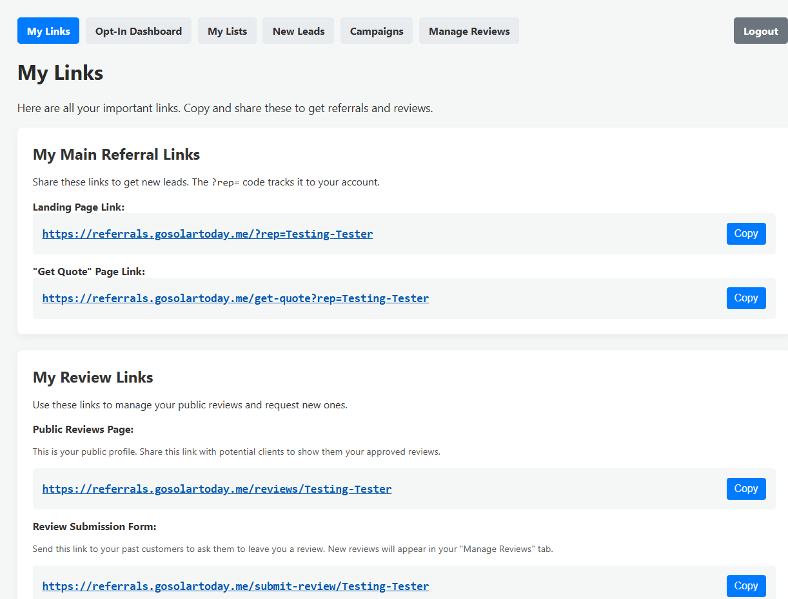This screenshot has width=788, height=599.
Task: Click the My Links page heading
Action: (60, 73)
